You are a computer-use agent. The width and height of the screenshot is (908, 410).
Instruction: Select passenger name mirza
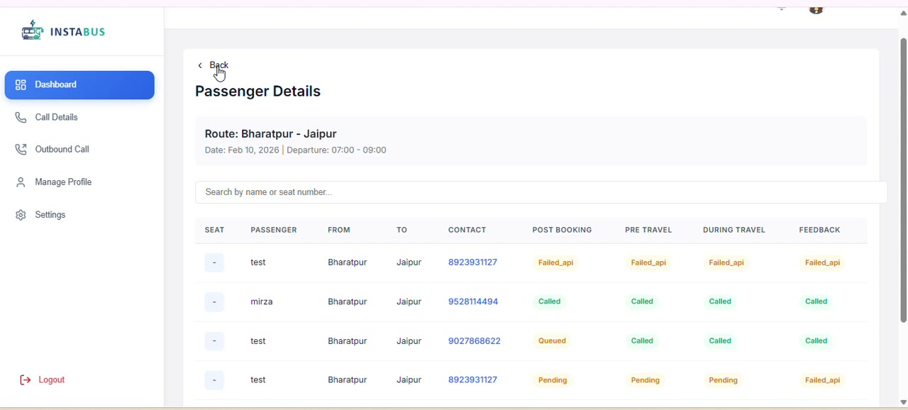coord(262,301)
